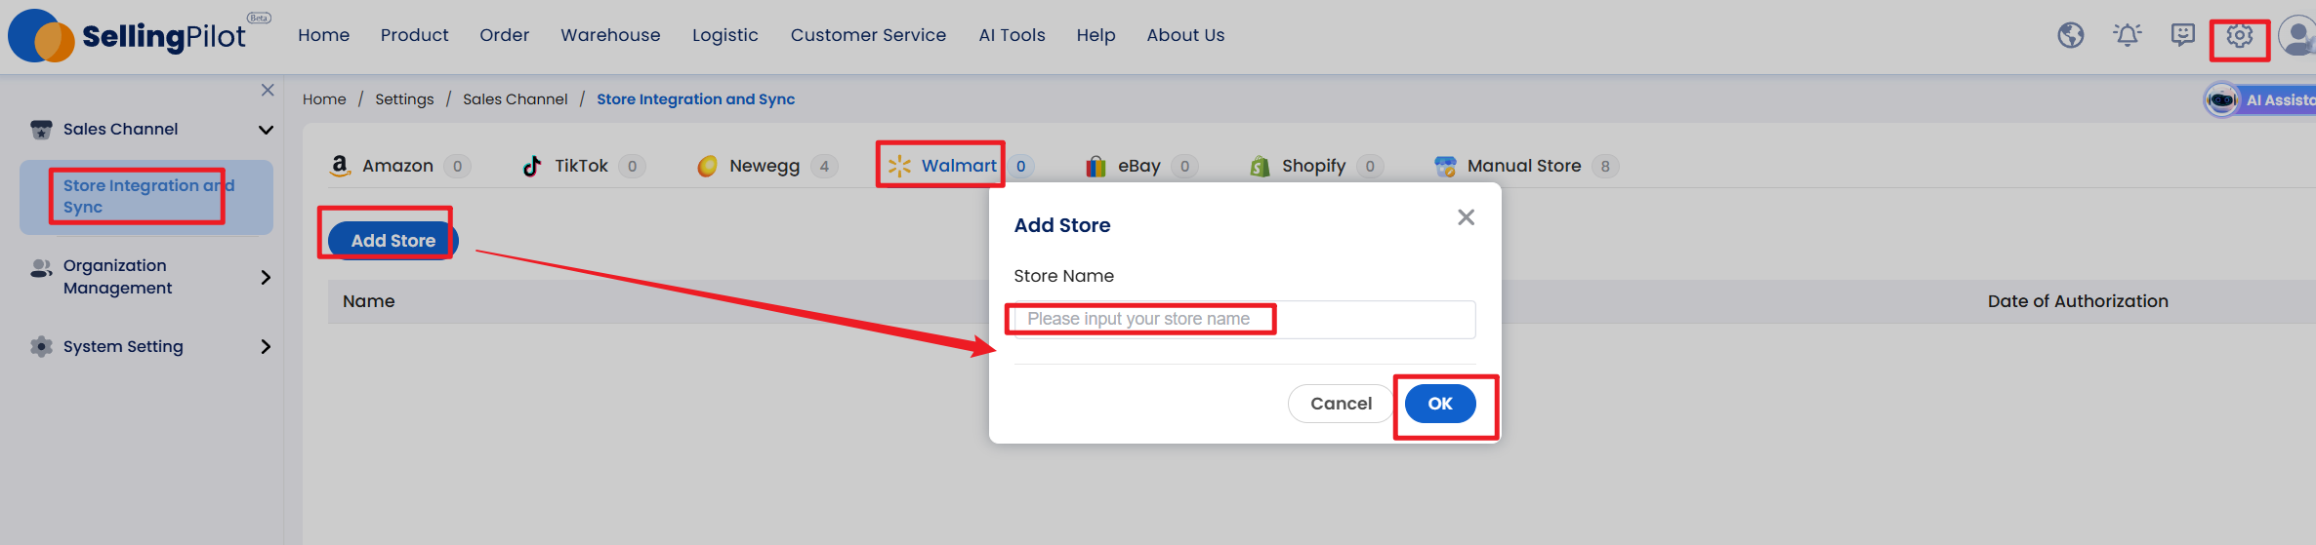
Task: Click the Add Store dialog title
Action: (x=1062, y=225)
